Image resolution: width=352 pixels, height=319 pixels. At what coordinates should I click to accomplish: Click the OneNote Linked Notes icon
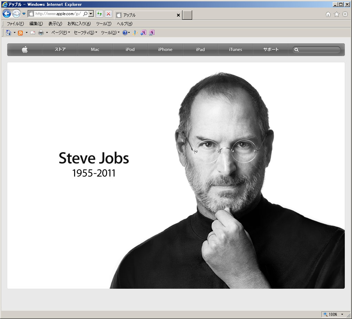(x=152, y=33)
